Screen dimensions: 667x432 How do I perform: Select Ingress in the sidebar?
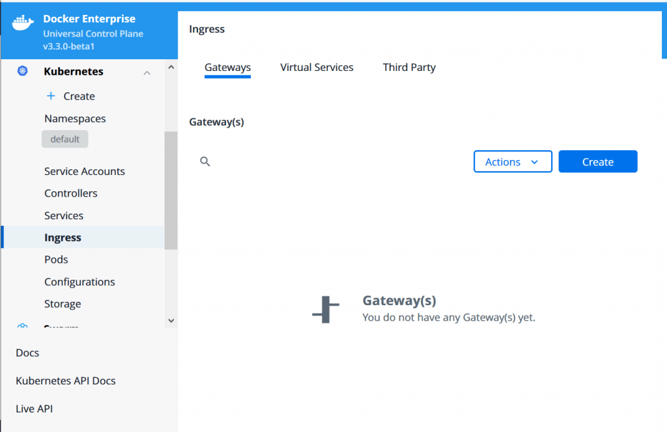coord(83,237)
